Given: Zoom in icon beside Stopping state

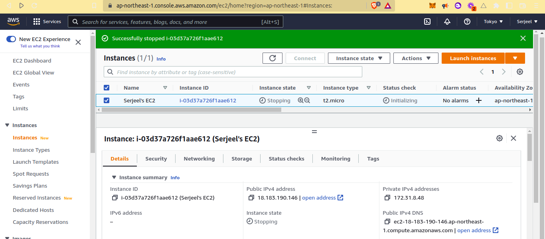Looking at the screenshot, I should click(x=301, y=100).
